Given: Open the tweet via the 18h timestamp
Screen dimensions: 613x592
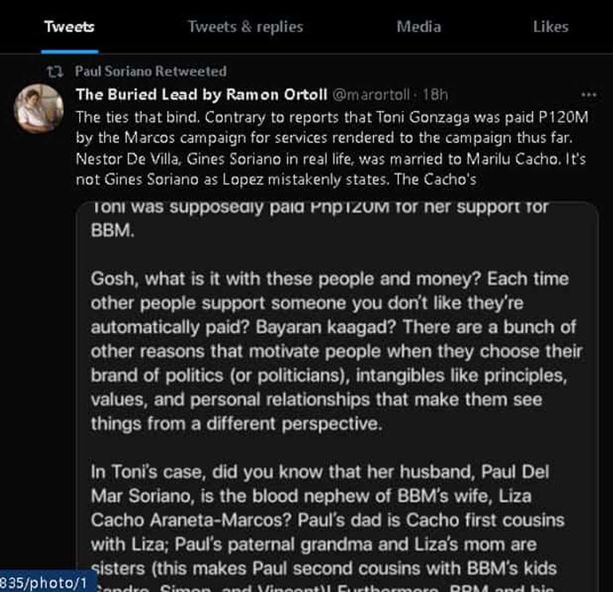Looking at the screenshot, I should [x=435, y=95].
